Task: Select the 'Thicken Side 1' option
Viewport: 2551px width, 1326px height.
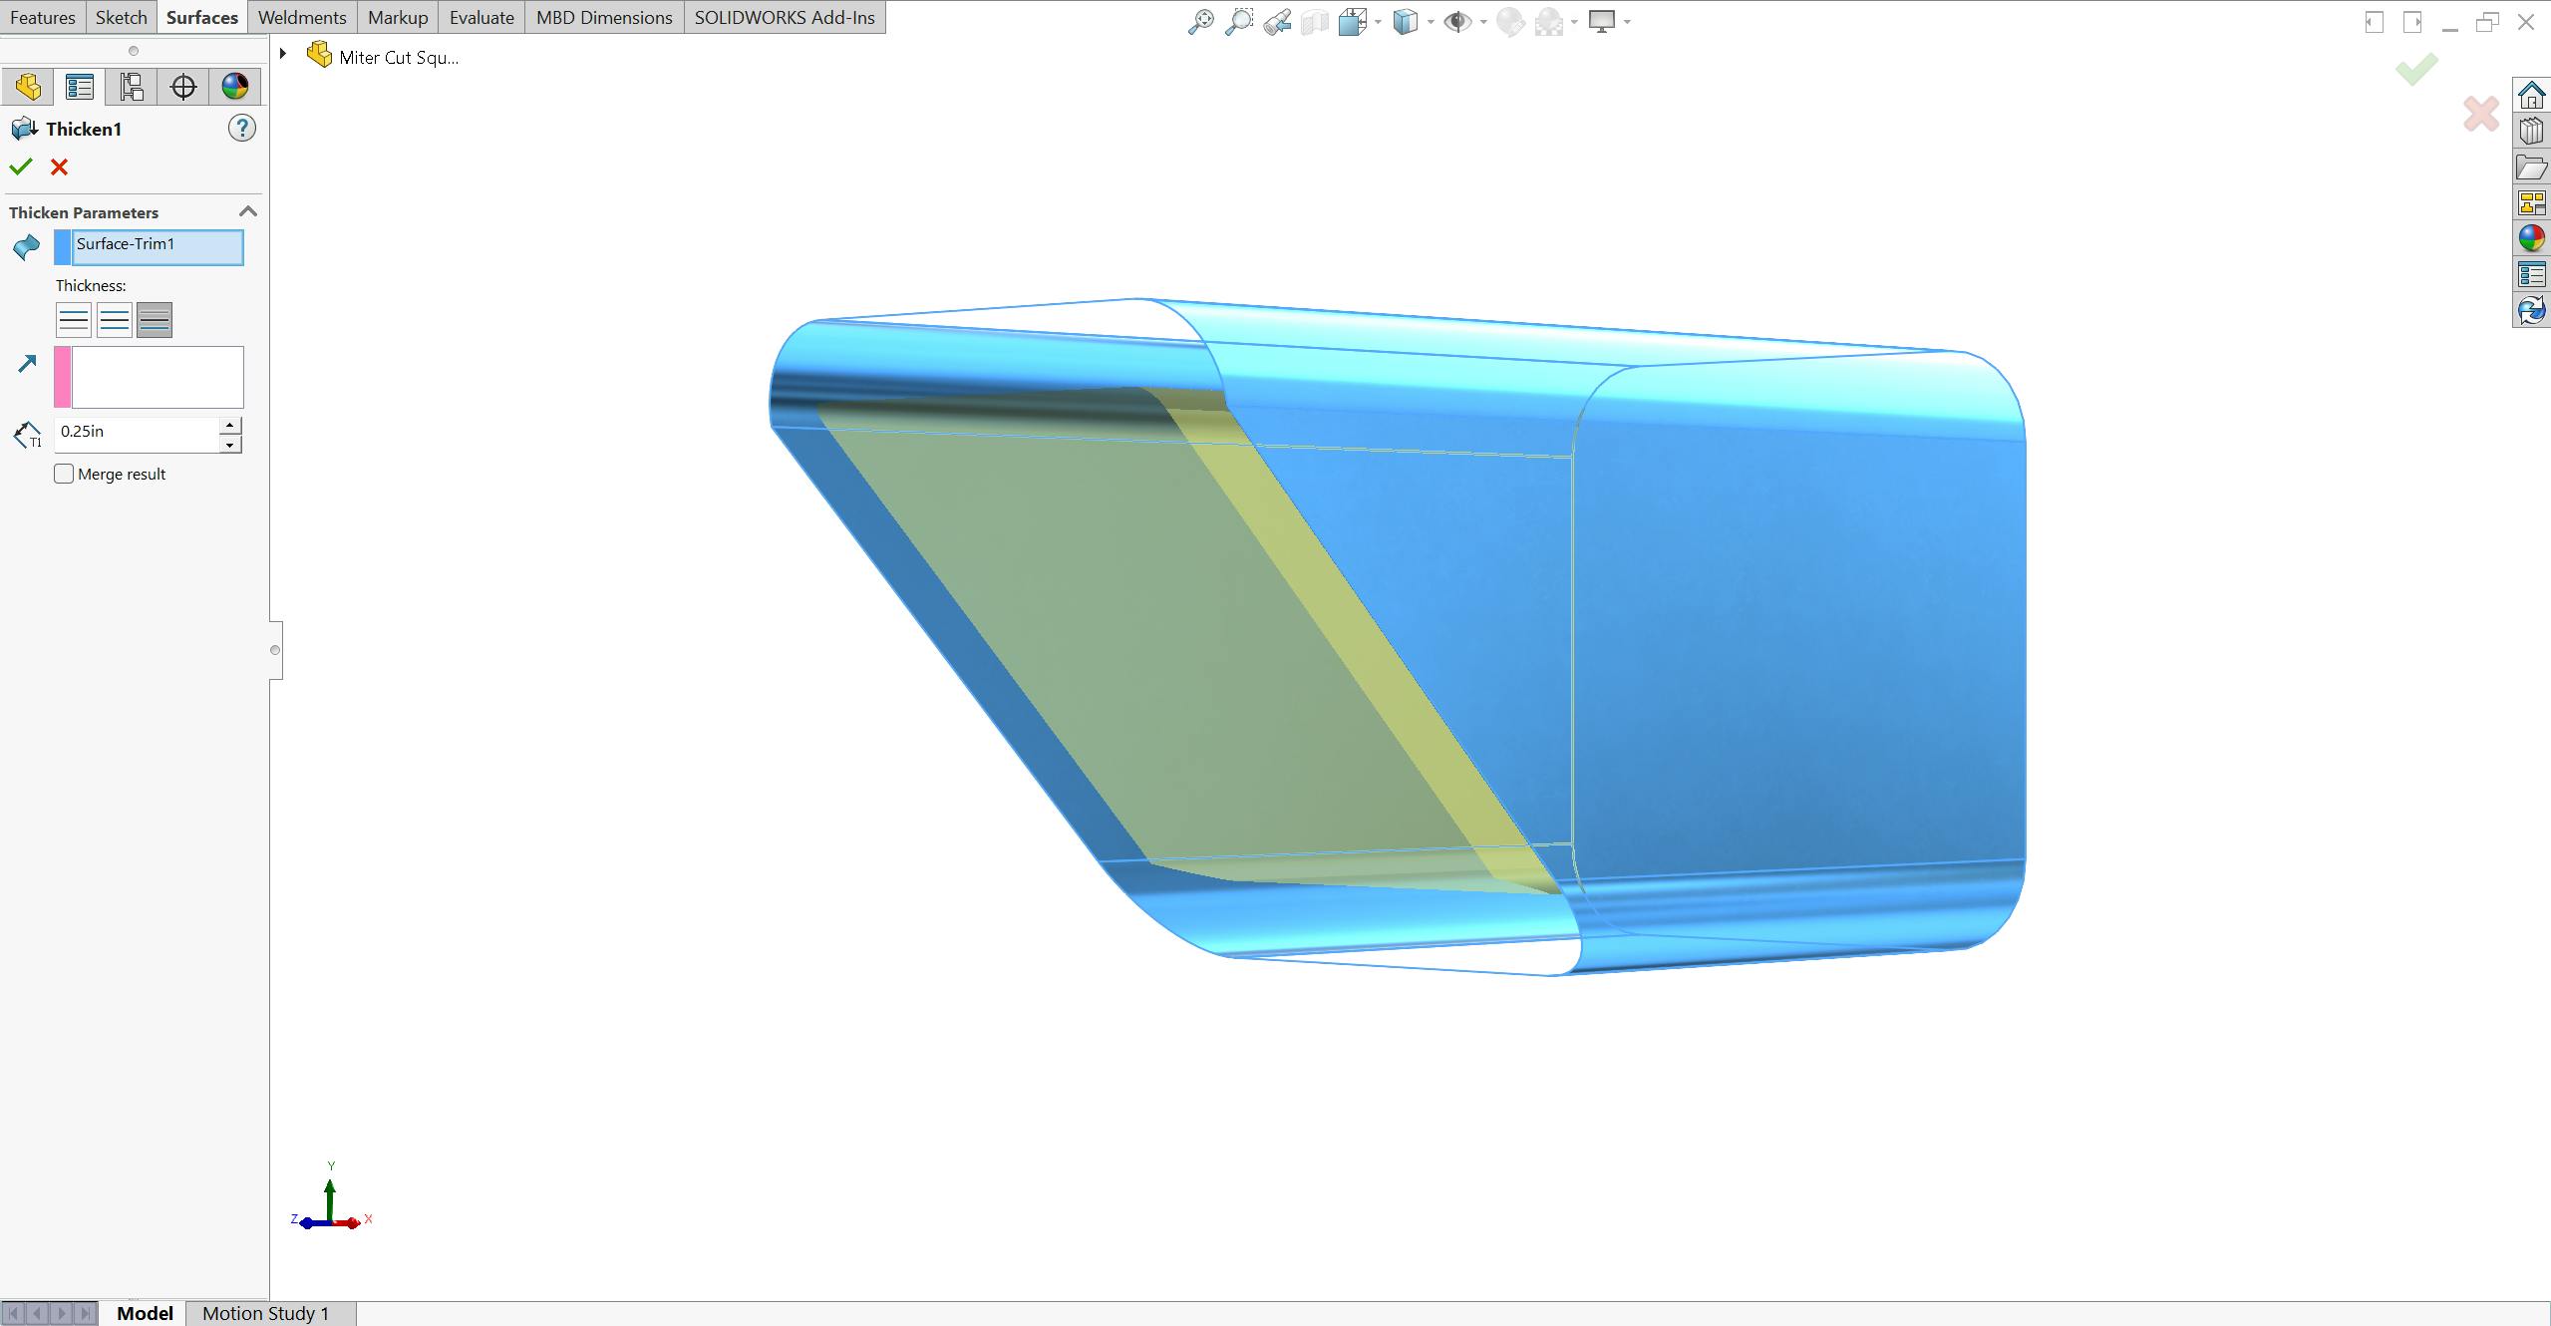Action: point(74,320)
